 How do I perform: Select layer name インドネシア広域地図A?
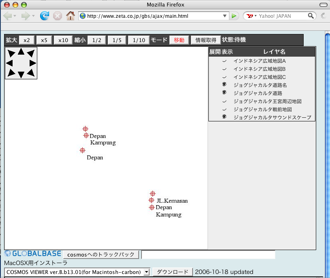260,61
